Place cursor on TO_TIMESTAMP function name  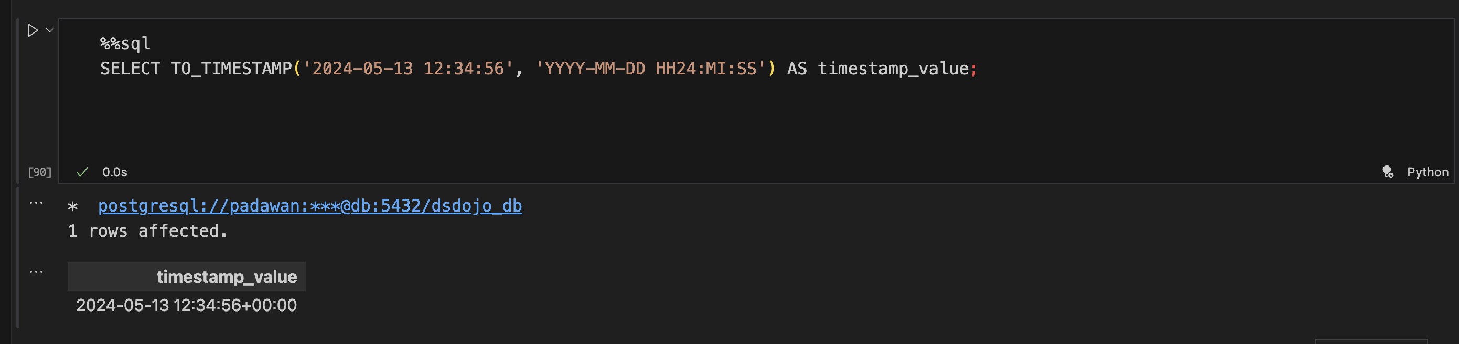[x=231, y=69]
